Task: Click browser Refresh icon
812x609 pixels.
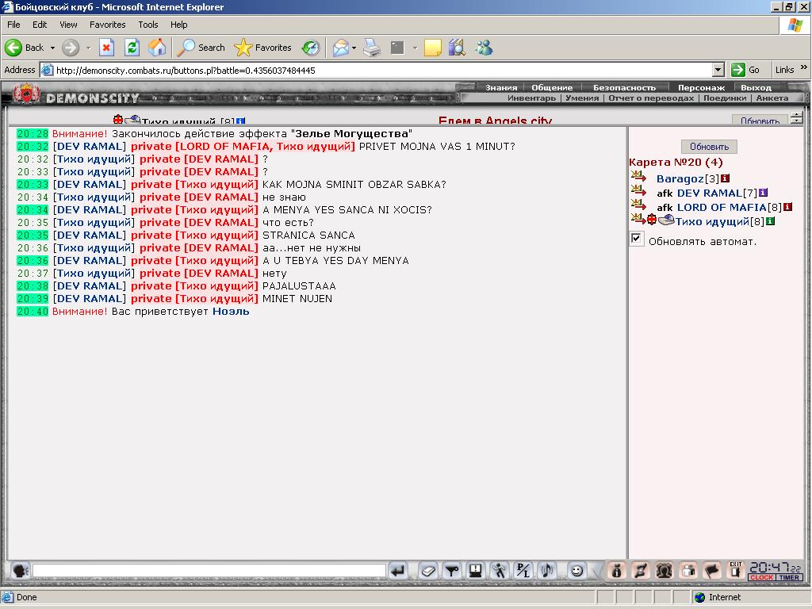Action: point(132,48)
